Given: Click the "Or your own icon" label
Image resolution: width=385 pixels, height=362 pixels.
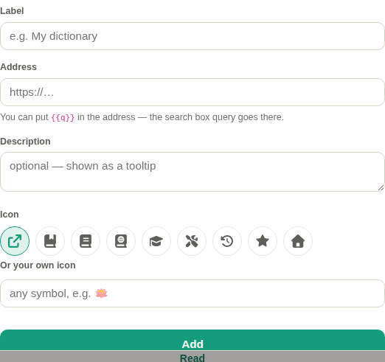Looking at the screenshot, I should point(38,265).
